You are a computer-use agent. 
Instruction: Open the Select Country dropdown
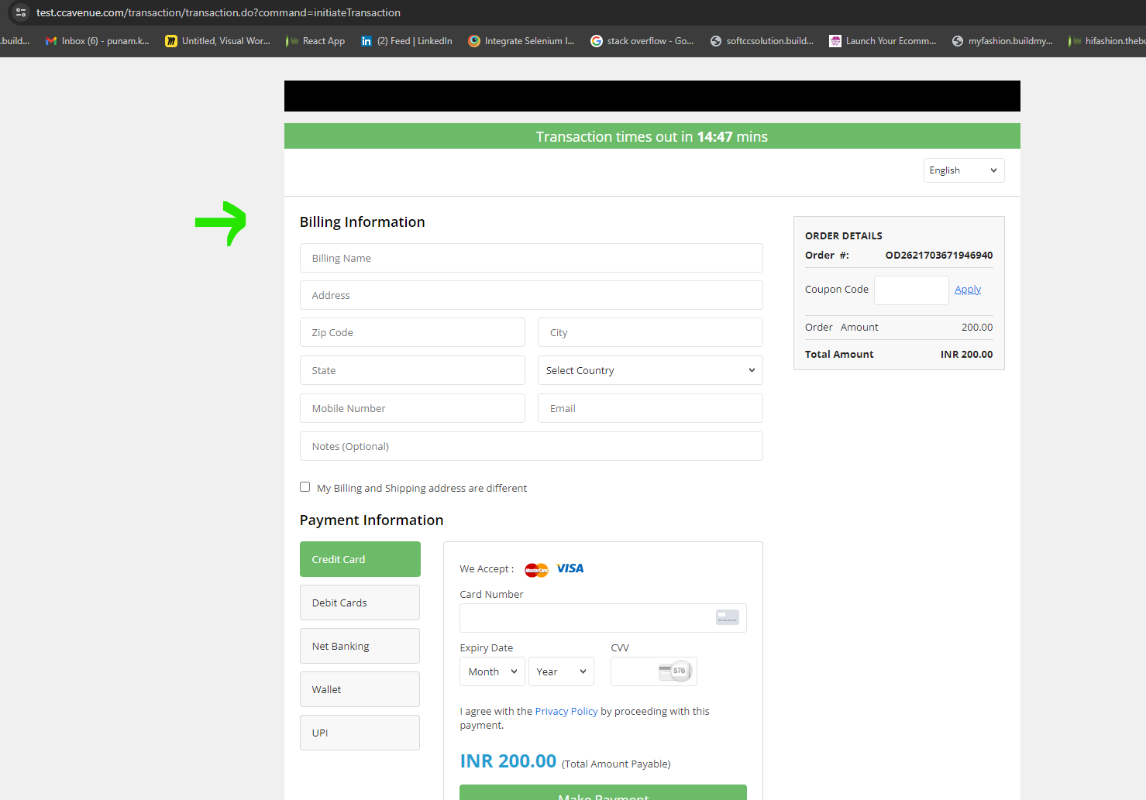[650, 370]
